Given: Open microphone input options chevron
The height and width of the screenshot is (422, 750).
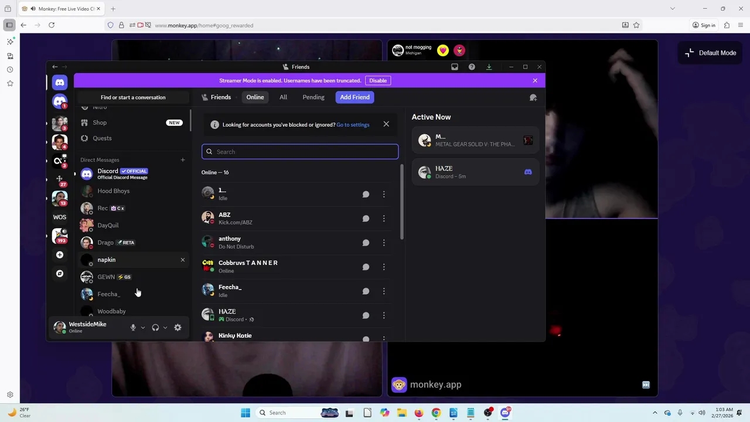Looking at the screenshot, I should click(143, 328).
